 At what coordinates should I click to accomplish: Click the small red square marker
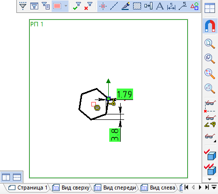click(x=93, y=104)
